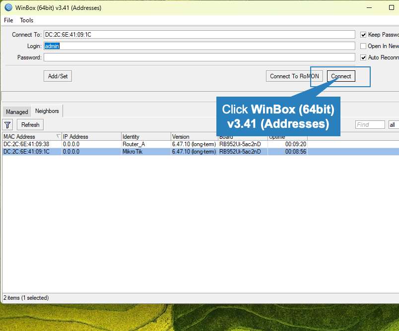Open the 'all' filter dropdown
The image size is (399, 331).
pyautogui.click(x=394, y=125)
